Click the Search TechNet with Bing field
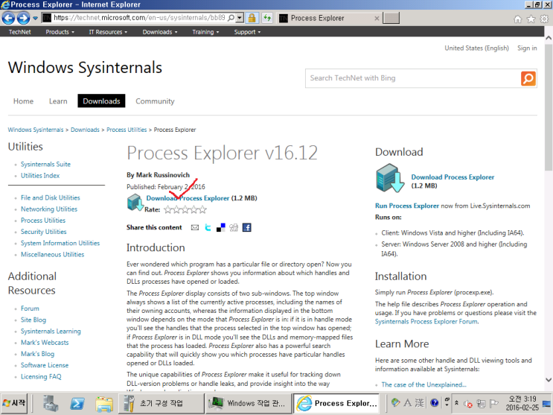 [412, 78]
